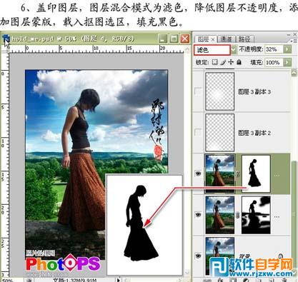This screenshot has width=298, height=282.
Task: Click the layers panel scrollbar up arrow
Action: click(x=294, y=73)
